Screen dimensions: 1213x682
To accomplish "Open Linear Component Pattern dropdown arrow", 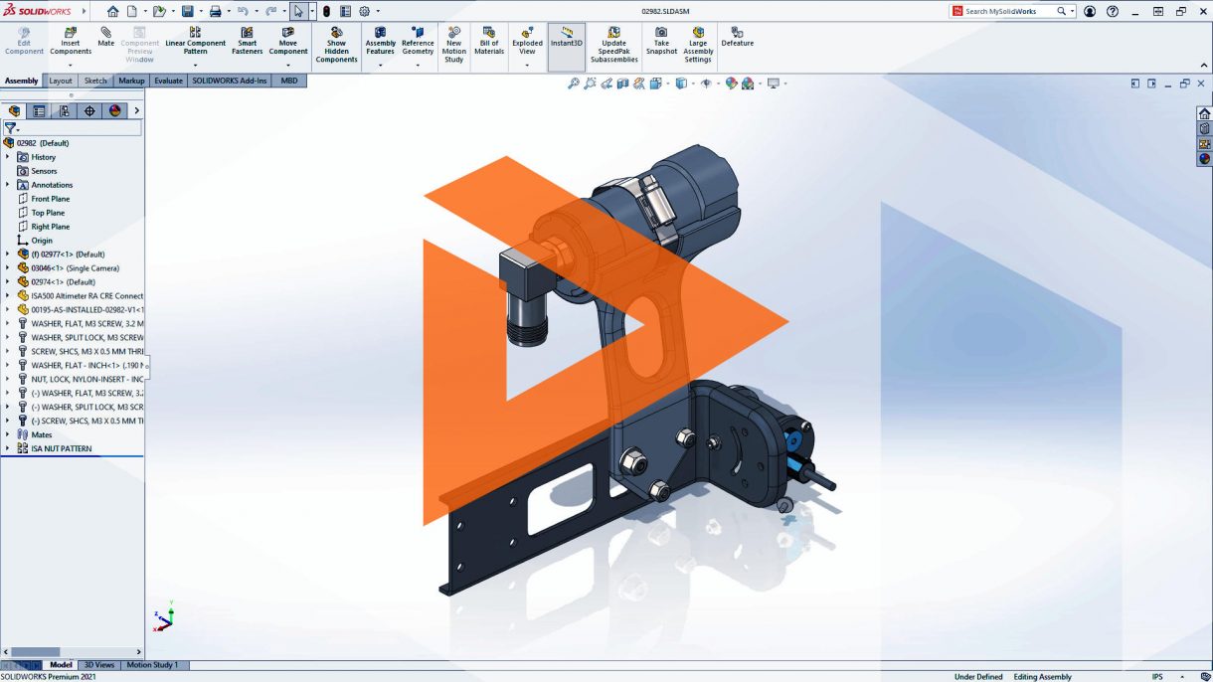I will 195,66.
